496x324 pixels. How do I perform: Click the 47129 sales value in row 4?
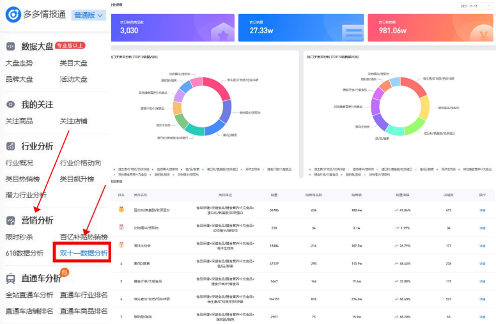click(274, 263)
